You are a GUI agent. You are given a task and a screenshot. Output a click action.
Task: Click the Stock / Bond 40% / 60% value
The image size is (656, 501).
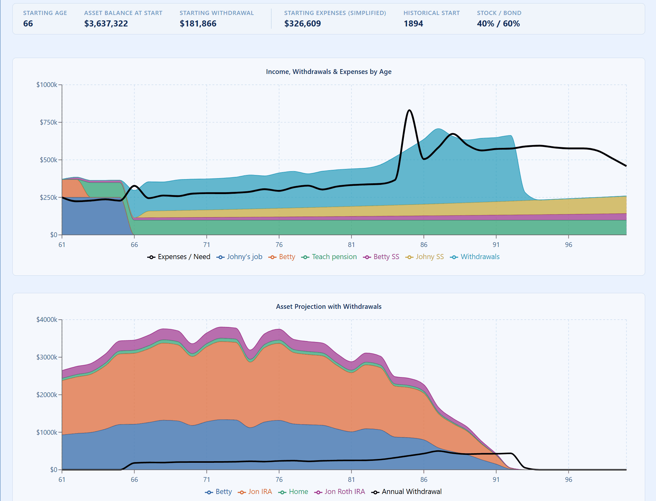point(498,24)
